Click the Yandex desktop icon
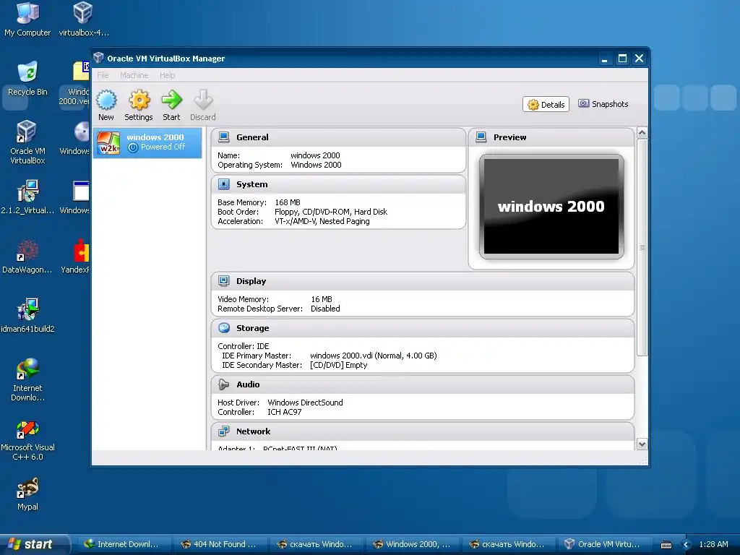The width and height of the screenshot is (740, 555). click(x=75, y=257)
